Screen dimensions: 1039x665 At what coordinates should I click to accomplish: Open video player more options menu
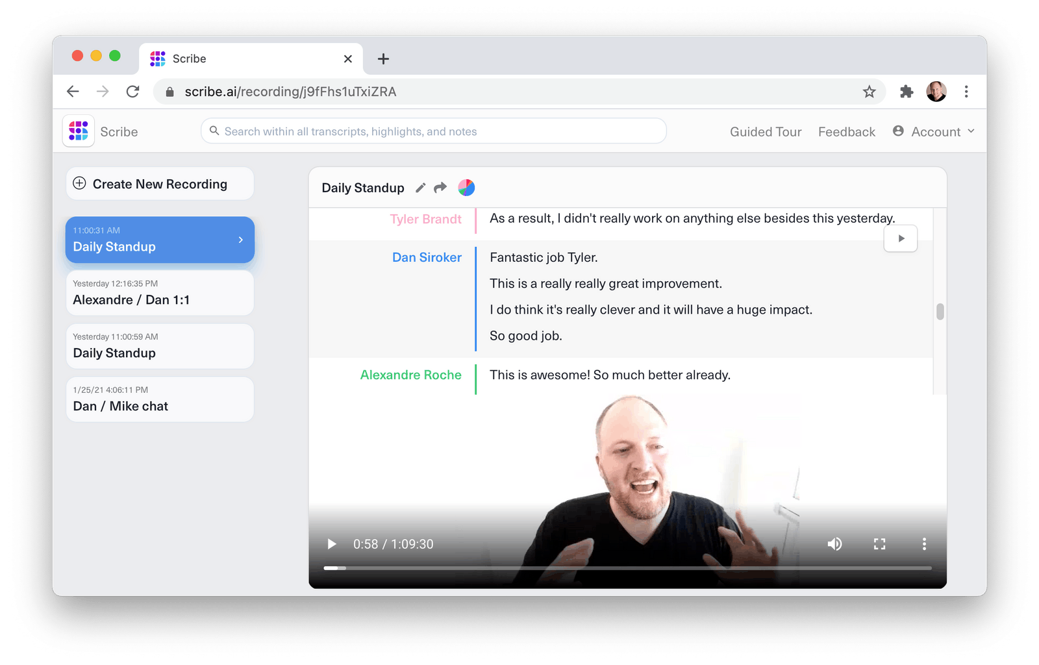point(924,544)
